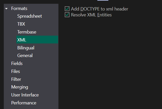Select the Formats category
162x109 pixels.
tap(19, 8)
